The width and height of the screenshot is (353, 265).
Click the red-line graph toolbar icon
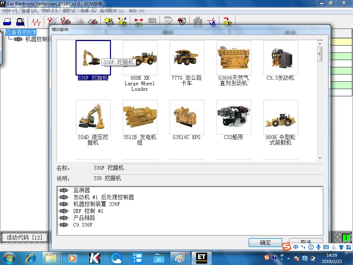coord(212,21)
